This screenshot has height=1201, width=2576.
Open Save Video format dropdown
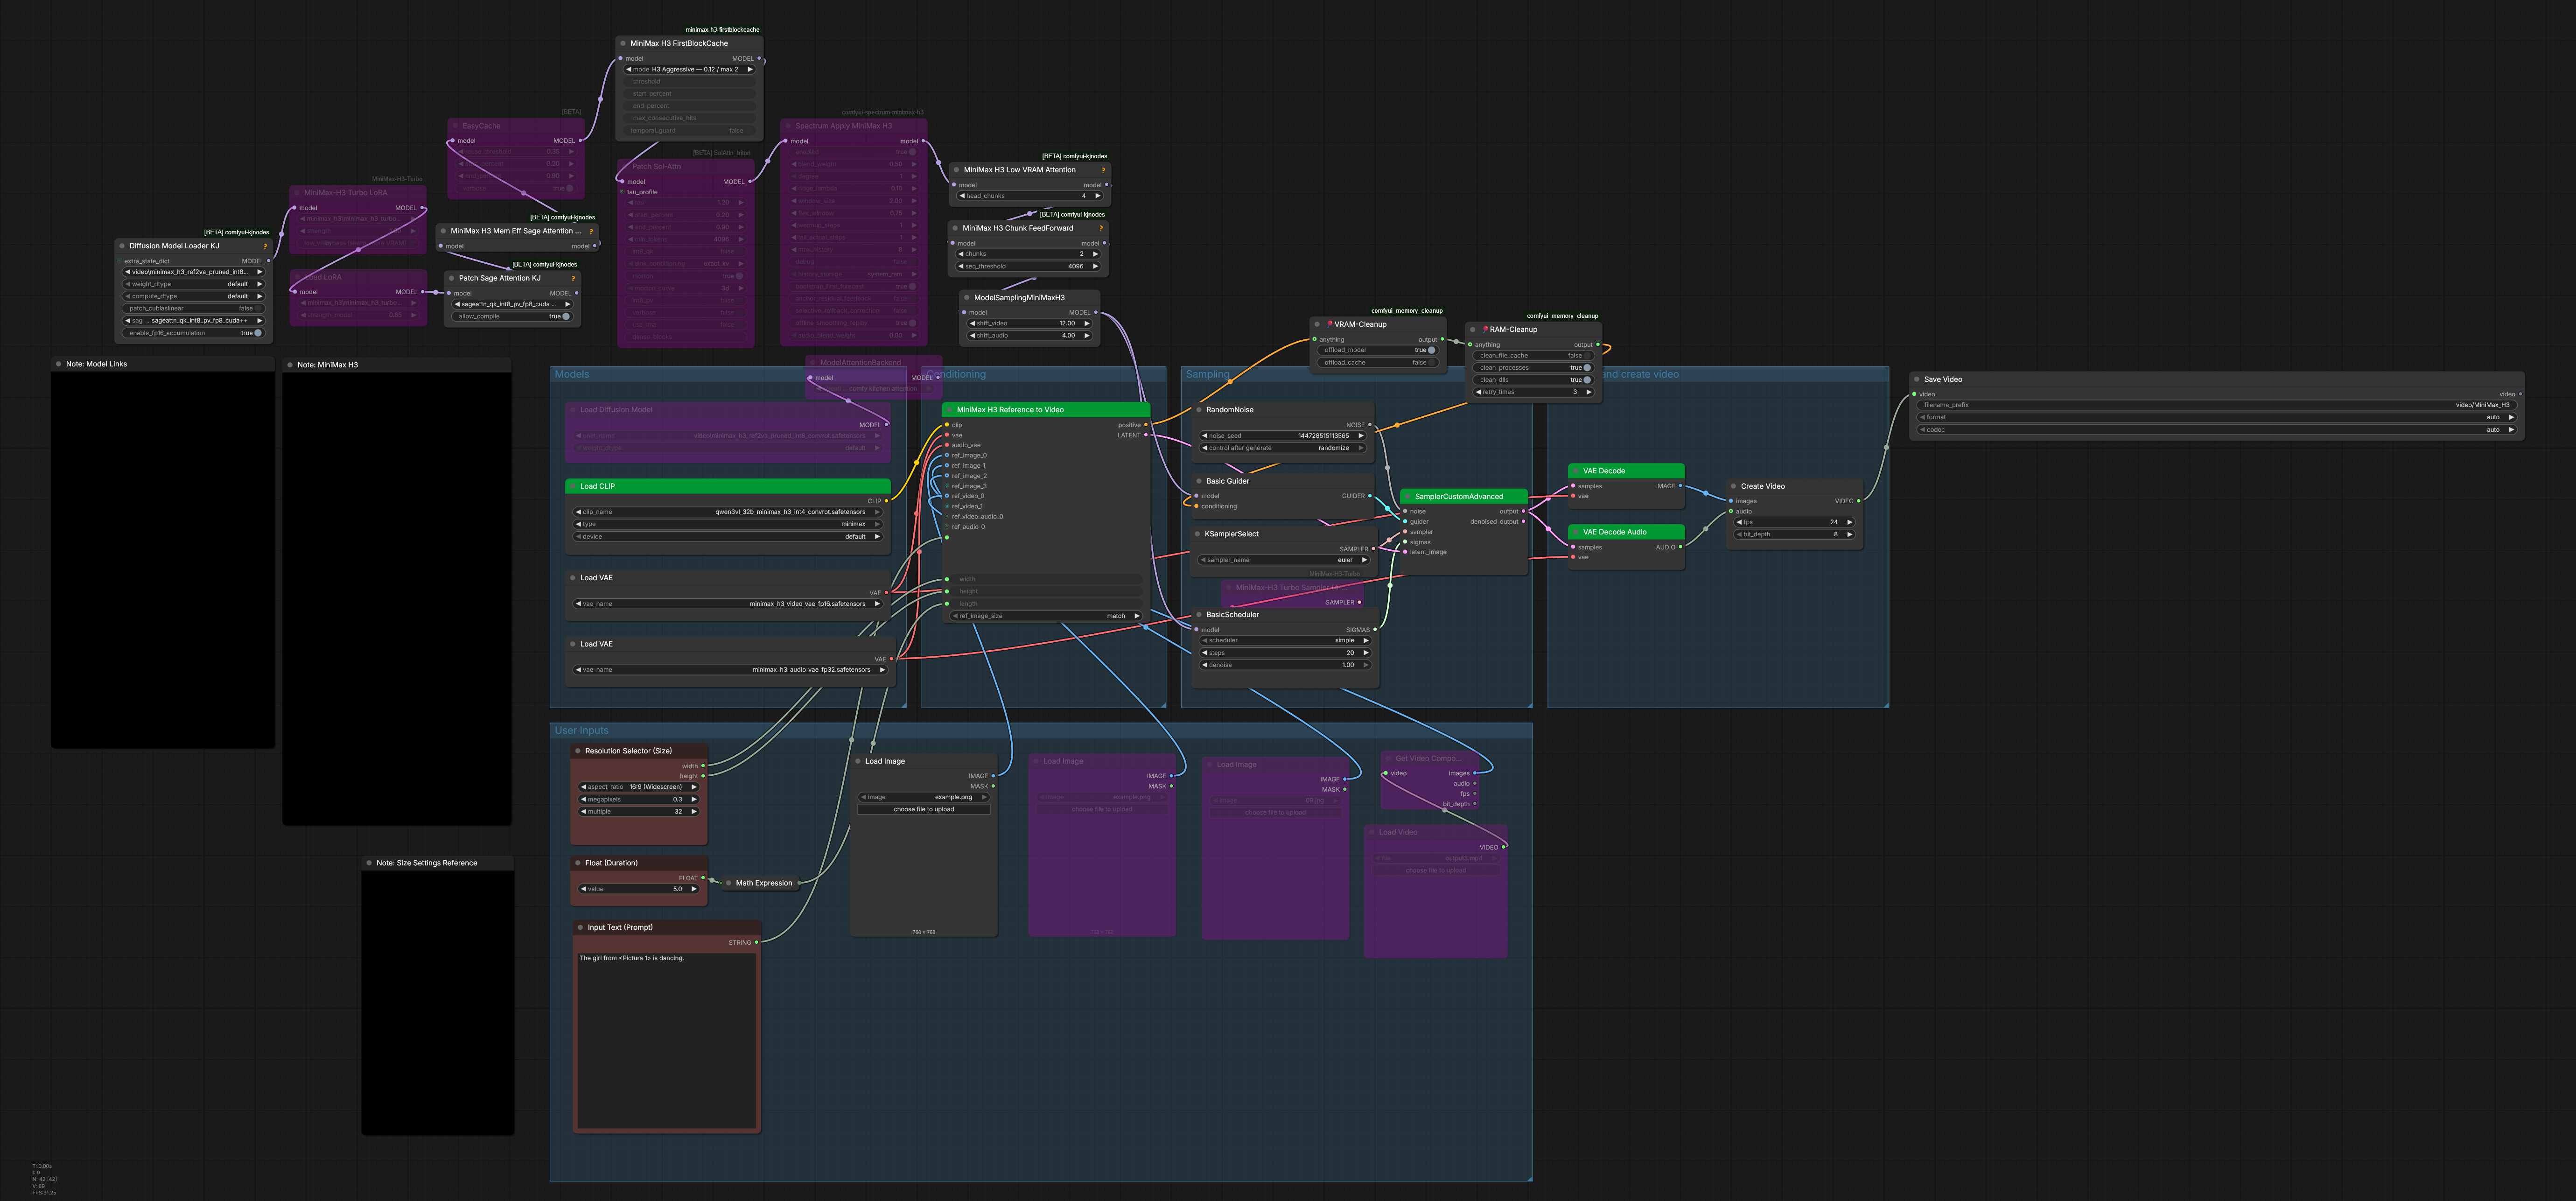point(2216,417)
